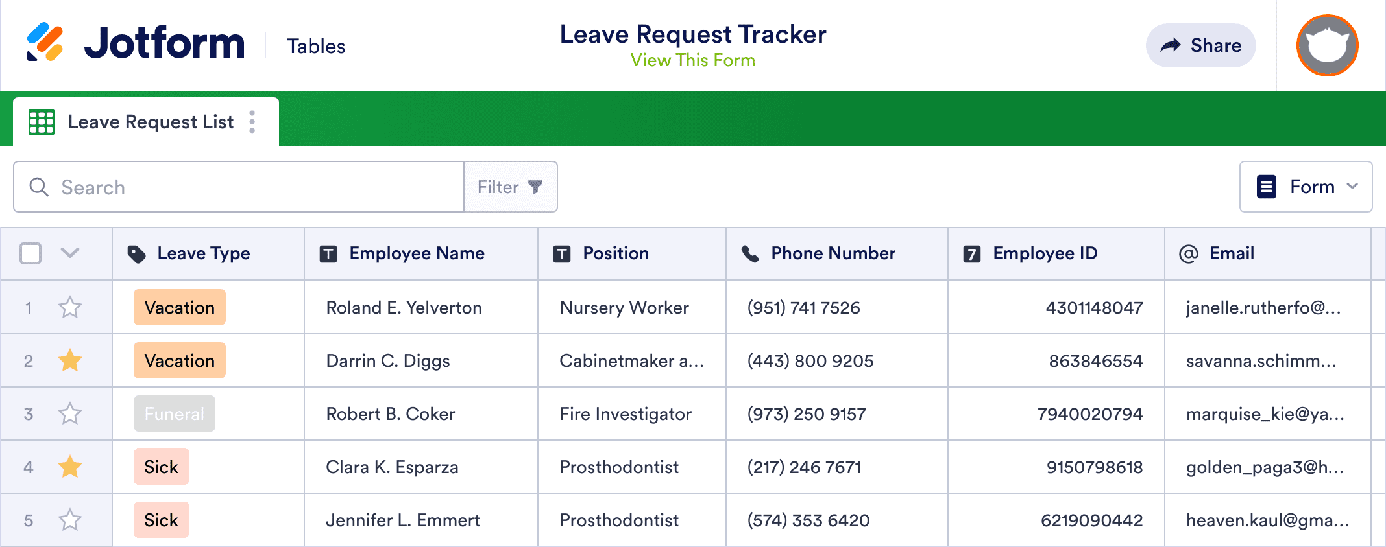Click the Leave Type tag column icon
The width and height of the screenshot is (1386, 547).
click(136, 254)
